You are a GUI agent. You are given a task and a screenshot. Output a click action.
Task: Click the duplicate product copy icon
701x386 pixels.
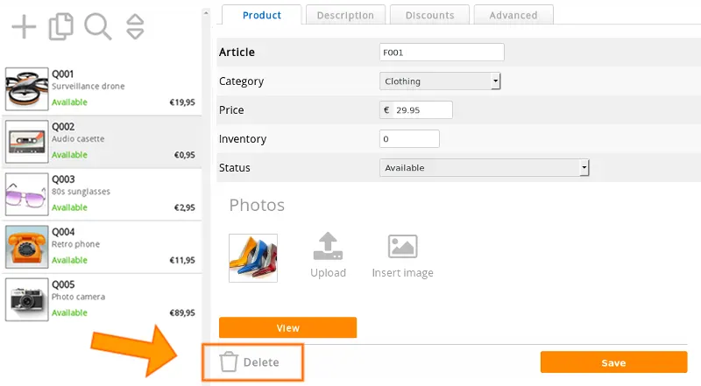(60, 27)
